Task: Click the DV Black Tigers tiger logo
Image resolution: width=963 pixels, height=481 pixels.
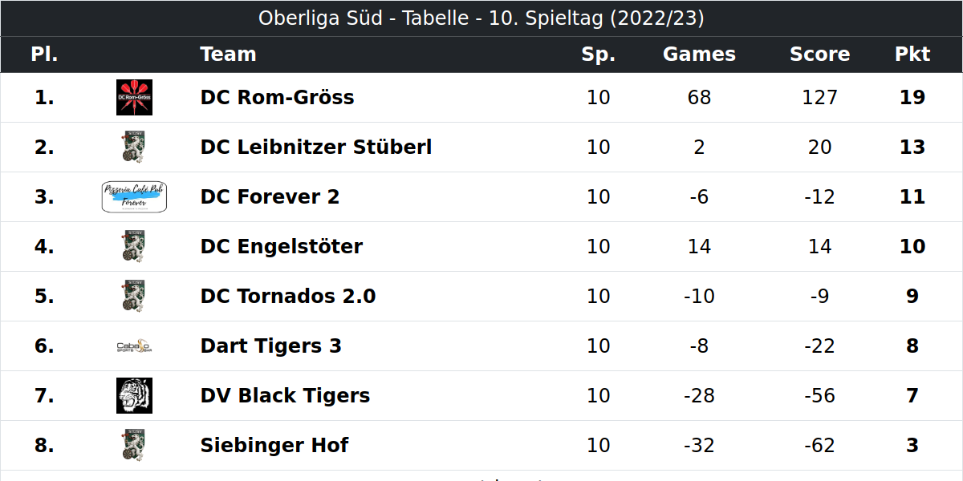Action: (134, 395)
